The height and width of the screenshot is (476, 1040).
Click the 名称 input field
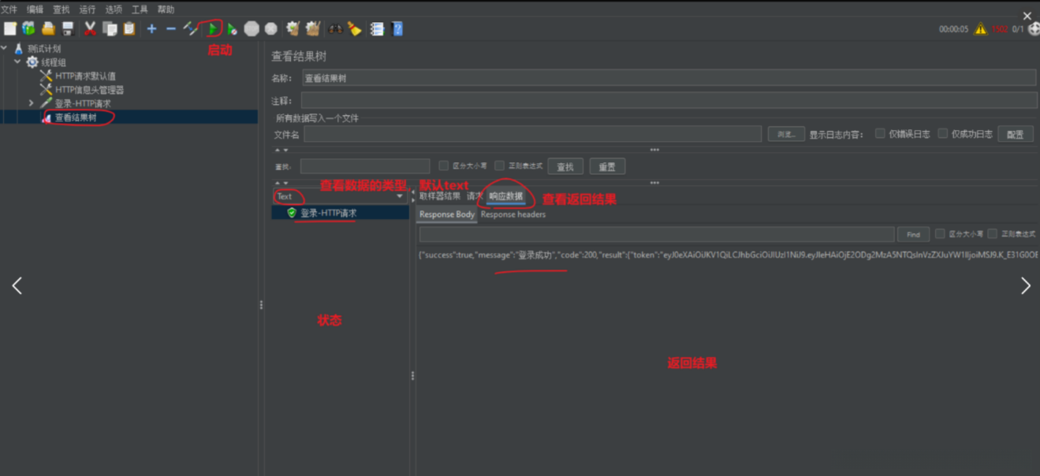[669, 78]
